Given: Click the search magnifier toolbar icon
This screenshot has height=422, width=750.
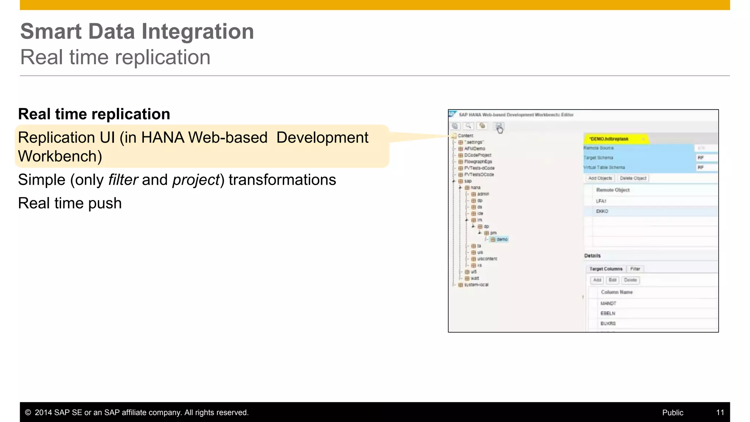Looking at the screenshot, I should tap(468, 126).
